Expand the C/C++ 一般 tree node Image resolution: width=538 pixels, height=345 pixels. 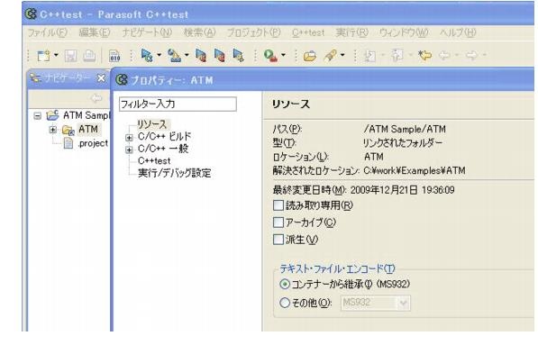pyautogui.click(x=129, y=150)
